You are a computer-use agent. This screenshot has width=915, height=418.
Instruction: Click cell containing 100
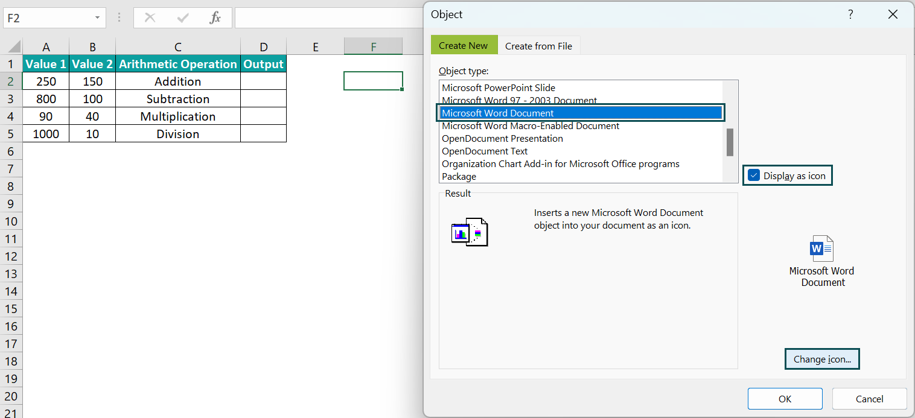[92, 99]
